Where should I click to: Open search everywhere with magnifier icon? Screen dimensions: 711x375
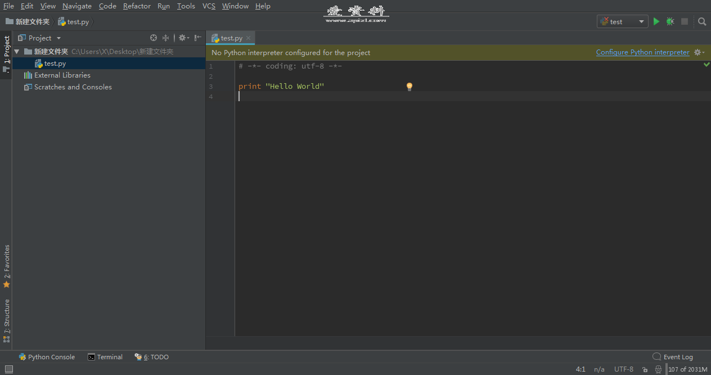701,21
